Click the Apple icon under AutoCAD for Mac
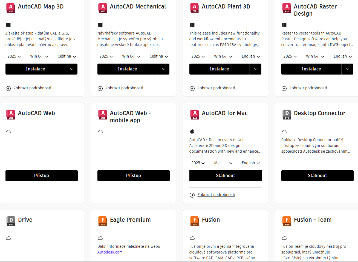358x262 pixels. tap(192, 131)
